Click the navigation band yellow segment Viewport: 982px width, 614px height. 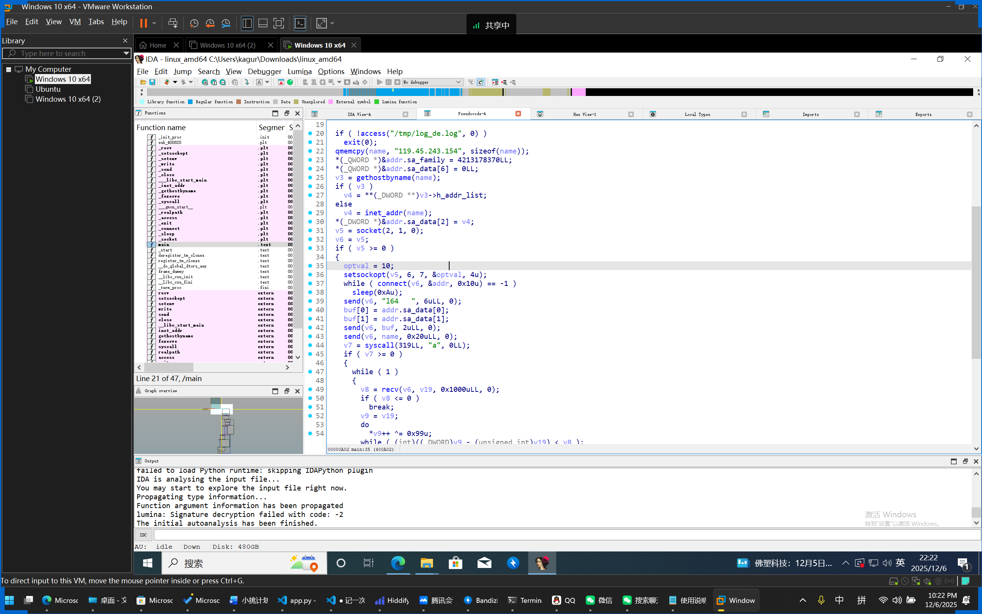click(x=486, y=92)
